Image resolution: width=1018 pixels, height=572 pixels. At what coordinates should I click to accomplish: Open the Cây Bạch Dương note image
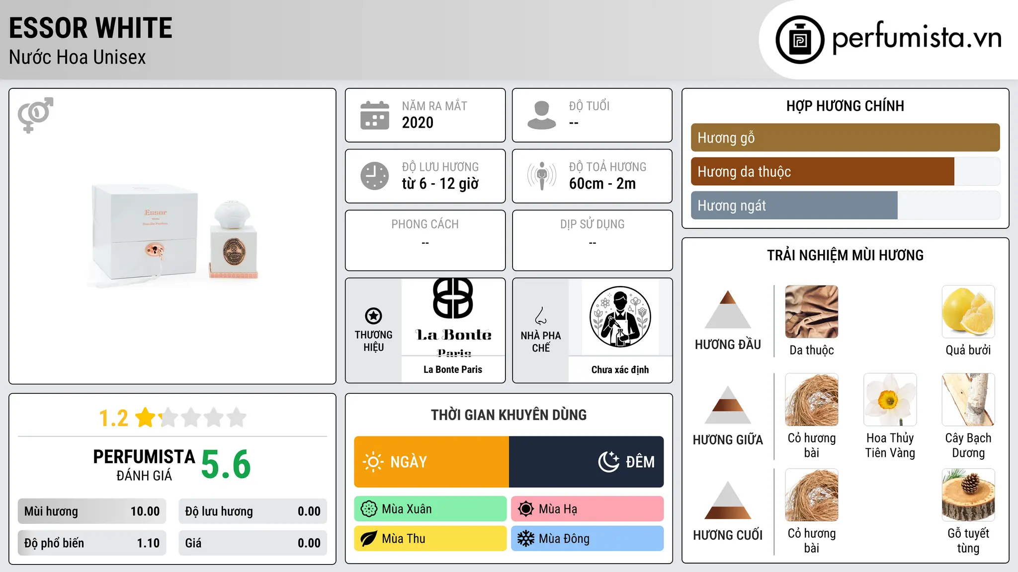click(x=968, y=400)
